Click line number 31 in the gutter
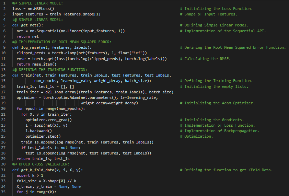The height and width of the screenshot is (196, 289). pyautogui.click(x=4, y=170)
